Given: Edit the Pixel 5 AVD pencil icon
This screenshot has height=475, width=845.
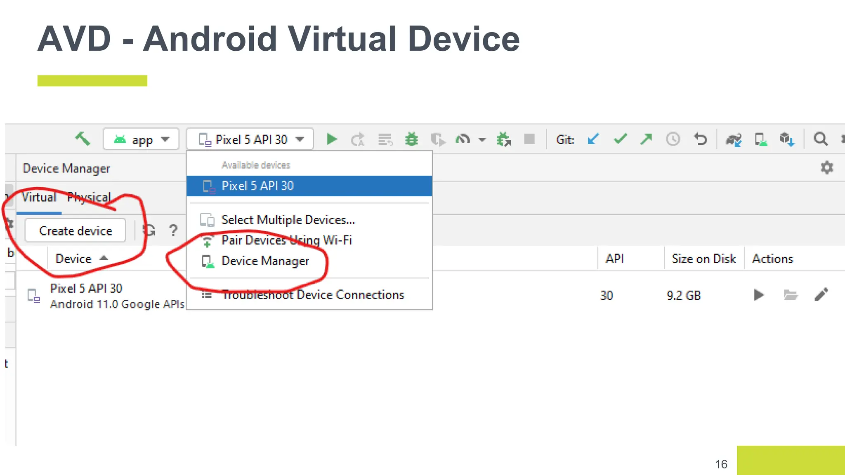Looking at the screenshot, I should [821, 294].
